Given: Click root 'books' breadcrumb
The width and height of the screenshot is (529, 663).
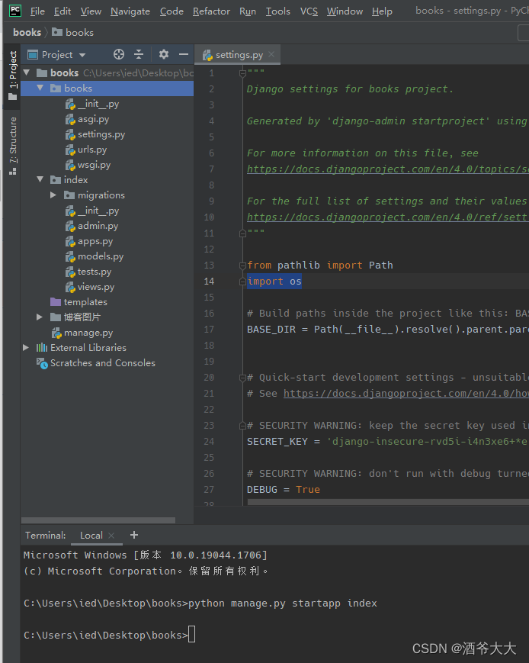Looking at the screenshot, I should point(27,33).
